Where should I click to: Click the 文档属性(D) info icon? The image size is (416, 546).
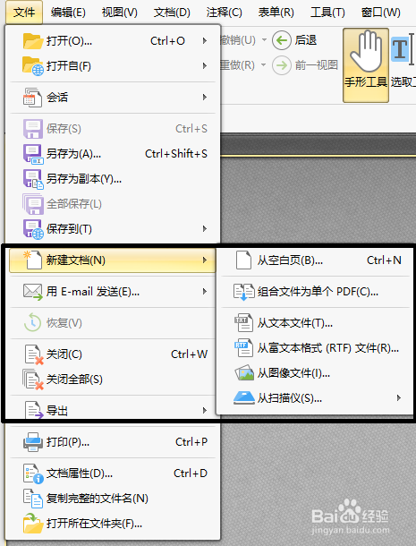click(x=33, y=473)
